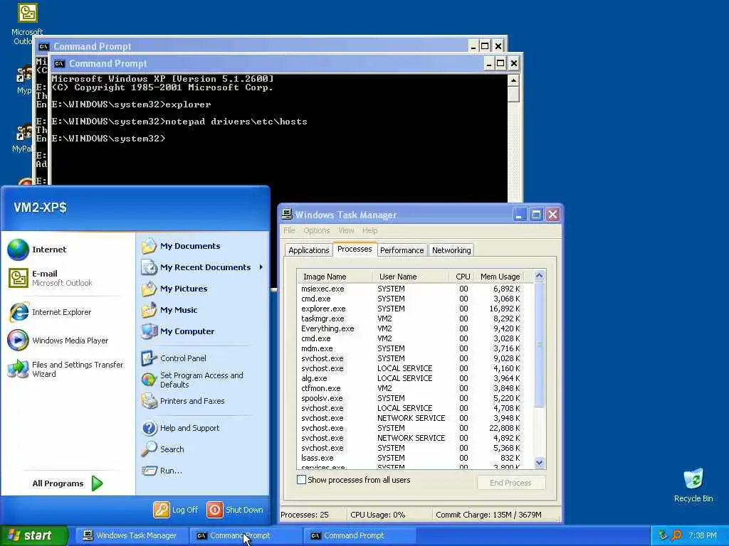The height and width of the screenshot is (546, 729).
Task: Open Internet Explorer in Start menu
Action: coord(50,312)
